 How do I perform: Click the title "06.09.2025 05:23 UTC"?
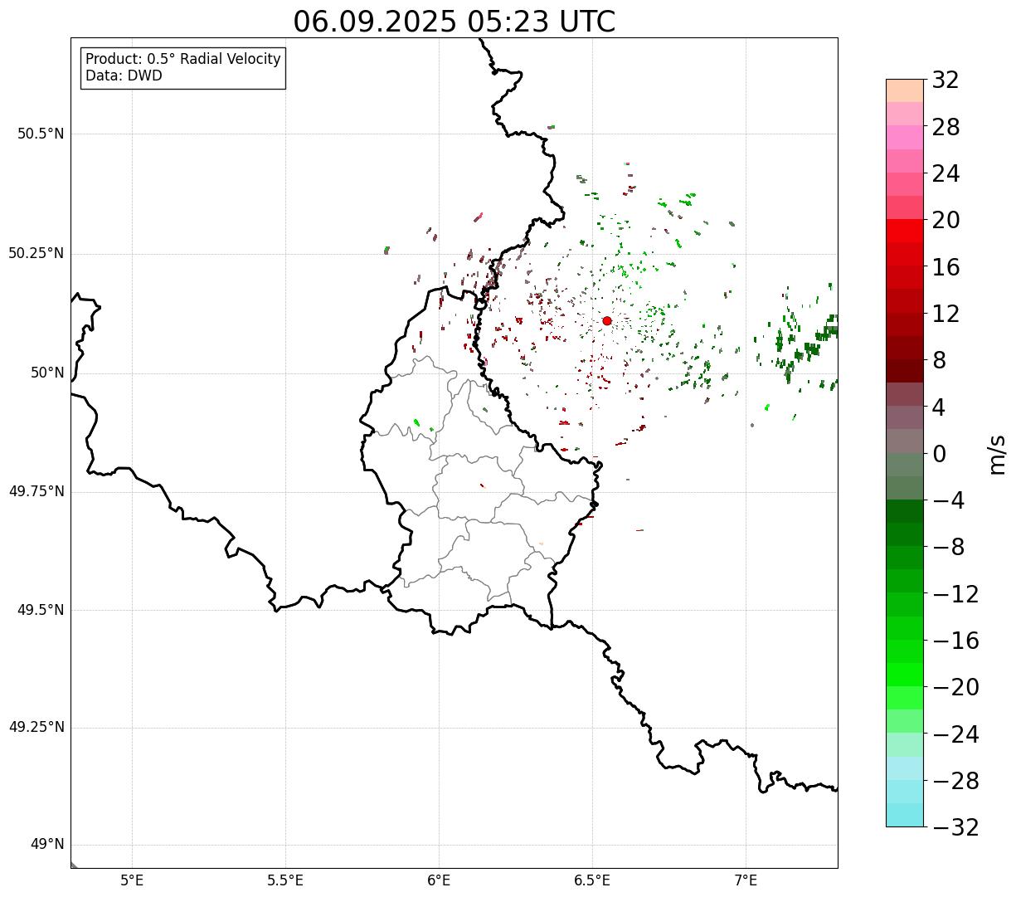pyautogui.click(x=455, y=22)
